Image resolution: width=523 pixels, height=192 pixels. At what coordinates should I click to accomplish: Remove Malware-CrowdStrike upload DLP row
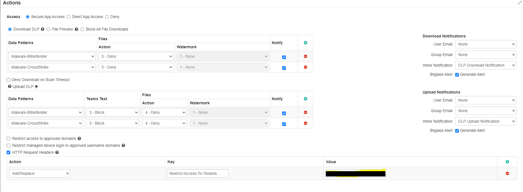pyautogui.click(x=305, y=123)
